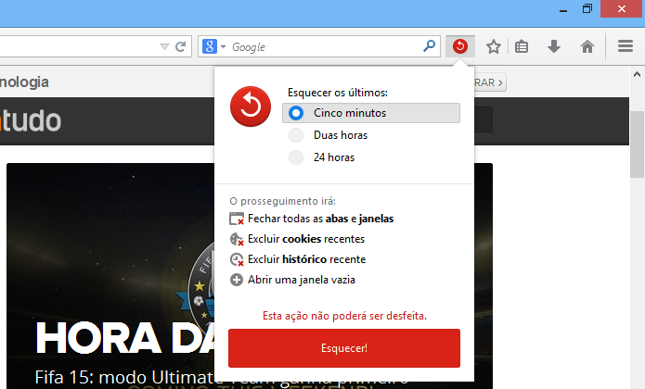The width and height of the screenshot is (645, 389).
Task: Click the open blank window plus icon
Action: [x=237, y=280]
